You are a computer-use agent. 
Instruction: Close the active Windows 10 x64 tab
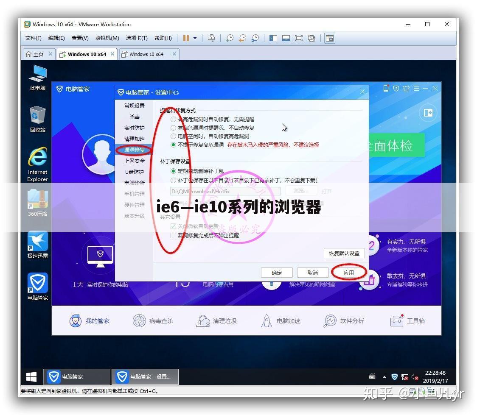click(112, 54)
